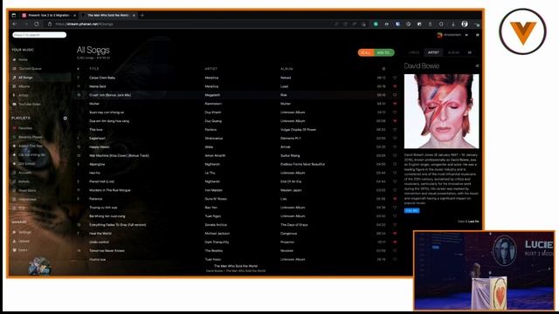Switch to the Lyrics tab
The width and height of the screenshot is (559, 314).
[413, 52]
